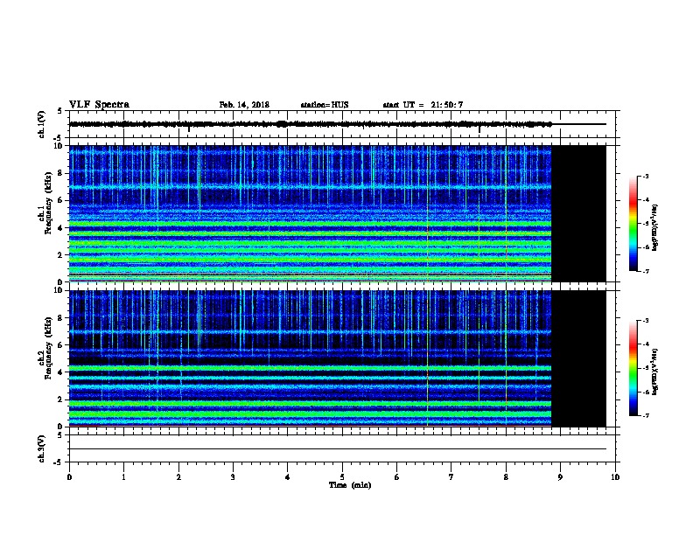Select the ch.1 "Frequency (kHz)" axis label
Viewport: 693px width, 535px height.
pos(48,203)
